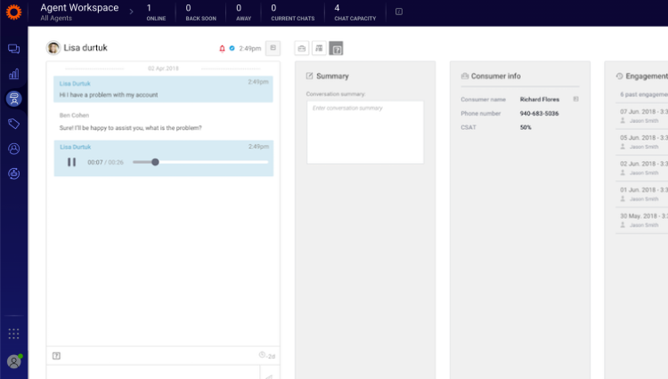
Task: Click the conversation options button beside 2:49pm
Action: [273, 48]
